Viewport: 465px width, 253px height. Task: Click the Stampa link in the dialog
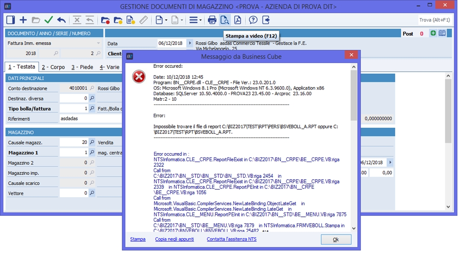(x=138, y=239)
